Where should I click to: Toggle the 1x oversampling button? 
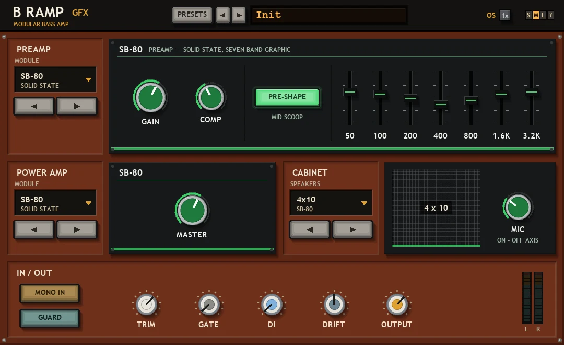505,15
